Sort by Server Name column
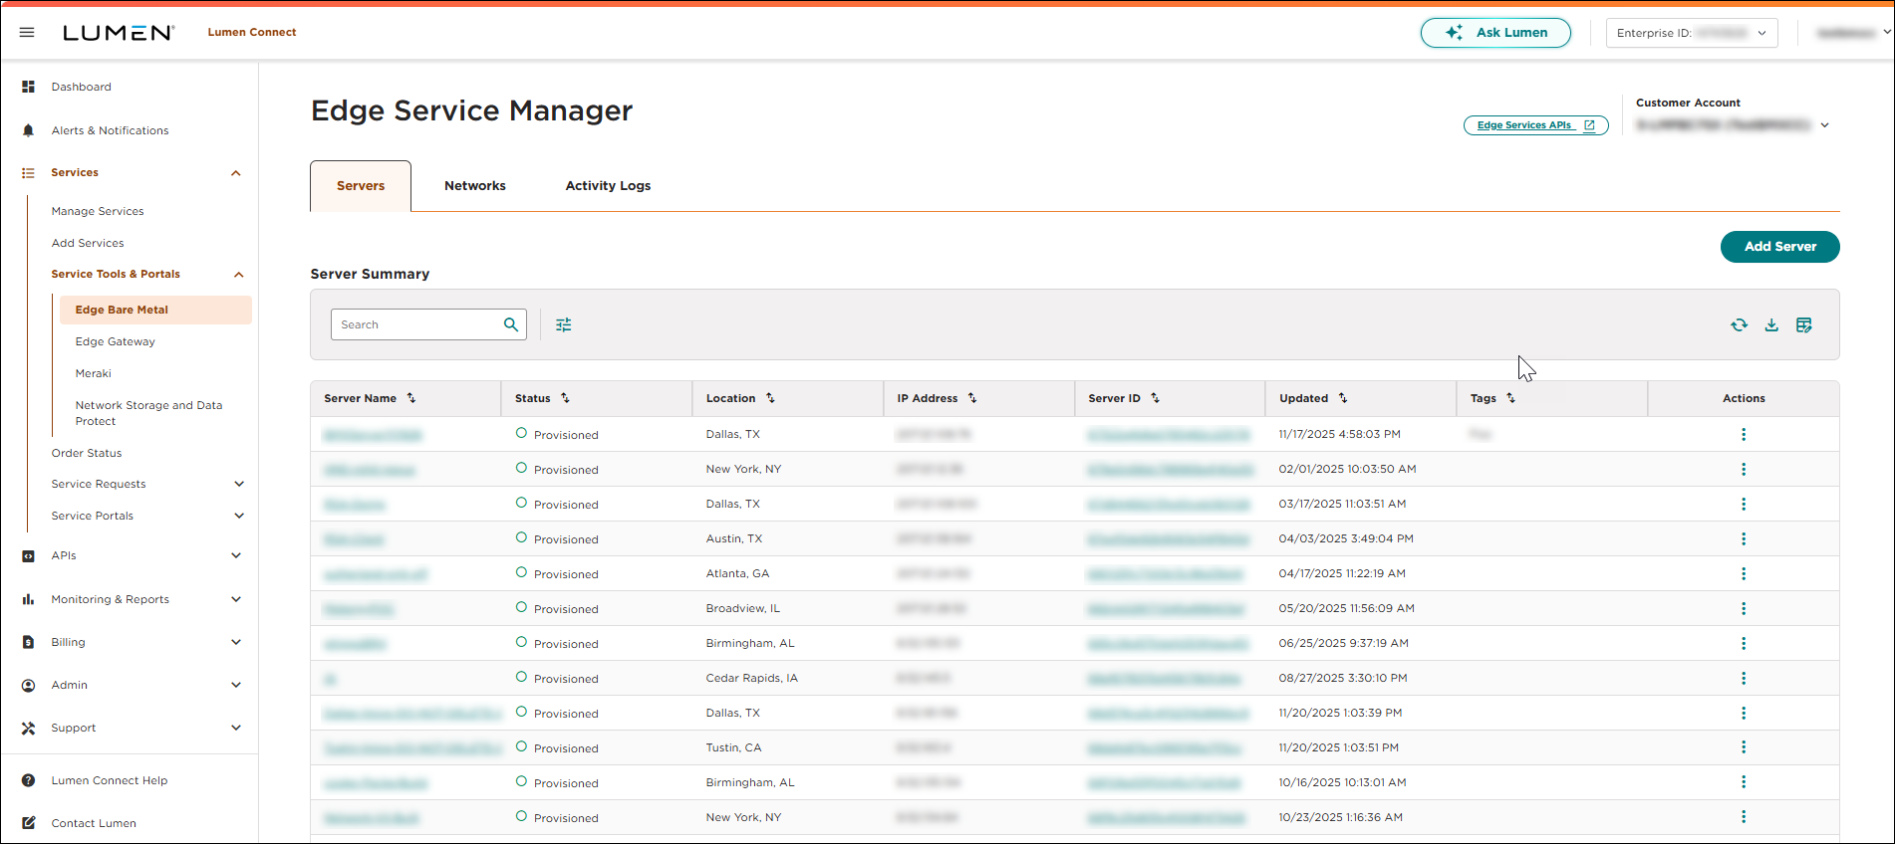Viewport: 1895px width, 844px height. click(411, 398)
